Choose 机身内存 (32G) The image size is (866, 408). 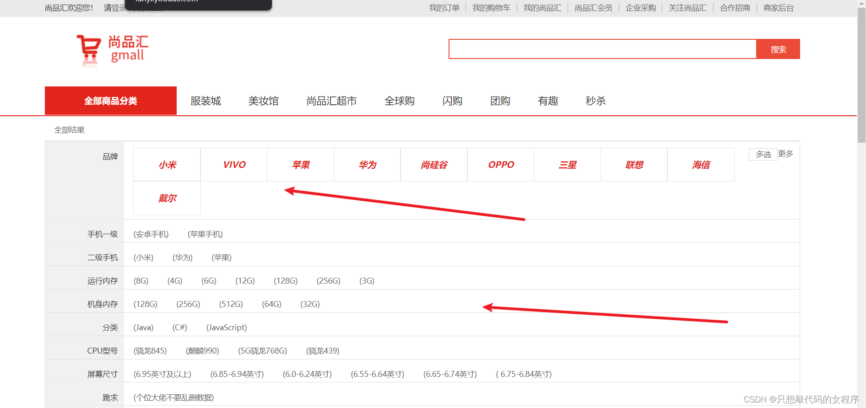pos(310,304)
